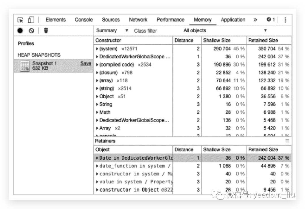This screenshot has height=209, width=305.
Task: Show more tabs with the chevron icon
Action: coord(255,20)
